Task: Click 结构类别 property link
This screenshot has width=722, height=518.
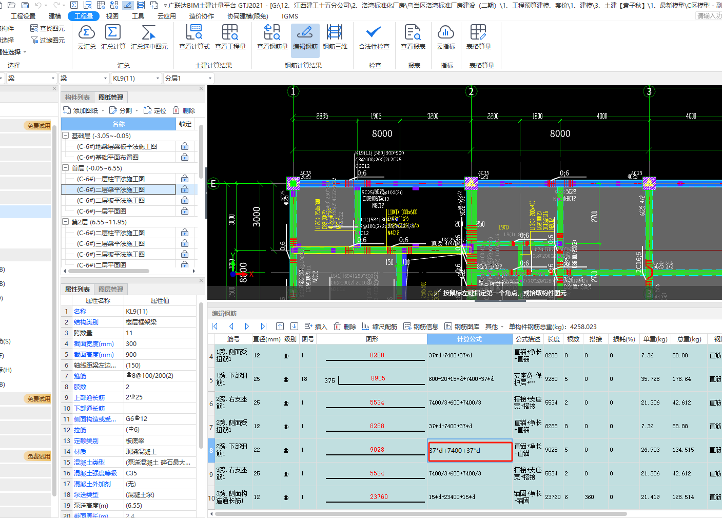Action: 86,322
